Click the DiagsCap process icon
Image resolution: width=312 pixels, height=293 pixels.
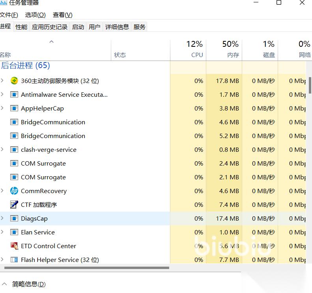pyautogui.click(x=14, y=219)
